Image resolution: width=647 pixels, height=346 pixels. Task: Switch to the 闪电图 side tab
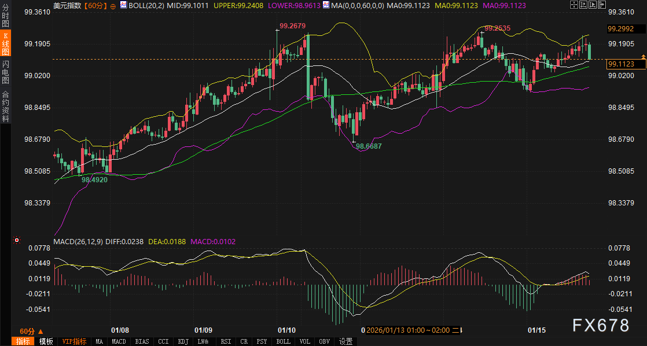(x=6, y=71)
